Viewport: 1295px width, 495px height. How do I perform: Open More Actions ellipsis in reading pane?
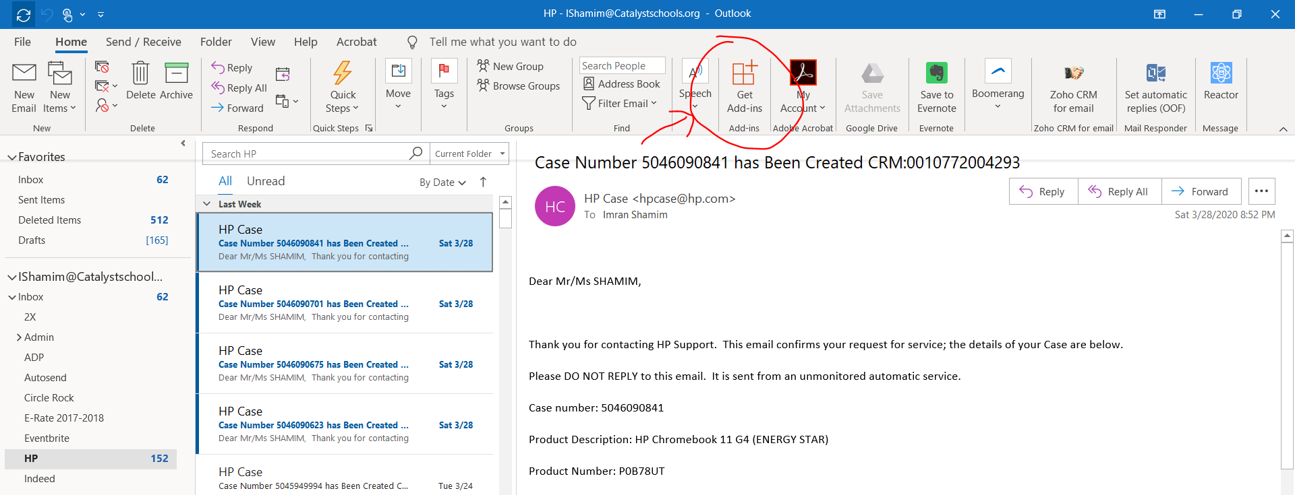1261,191
